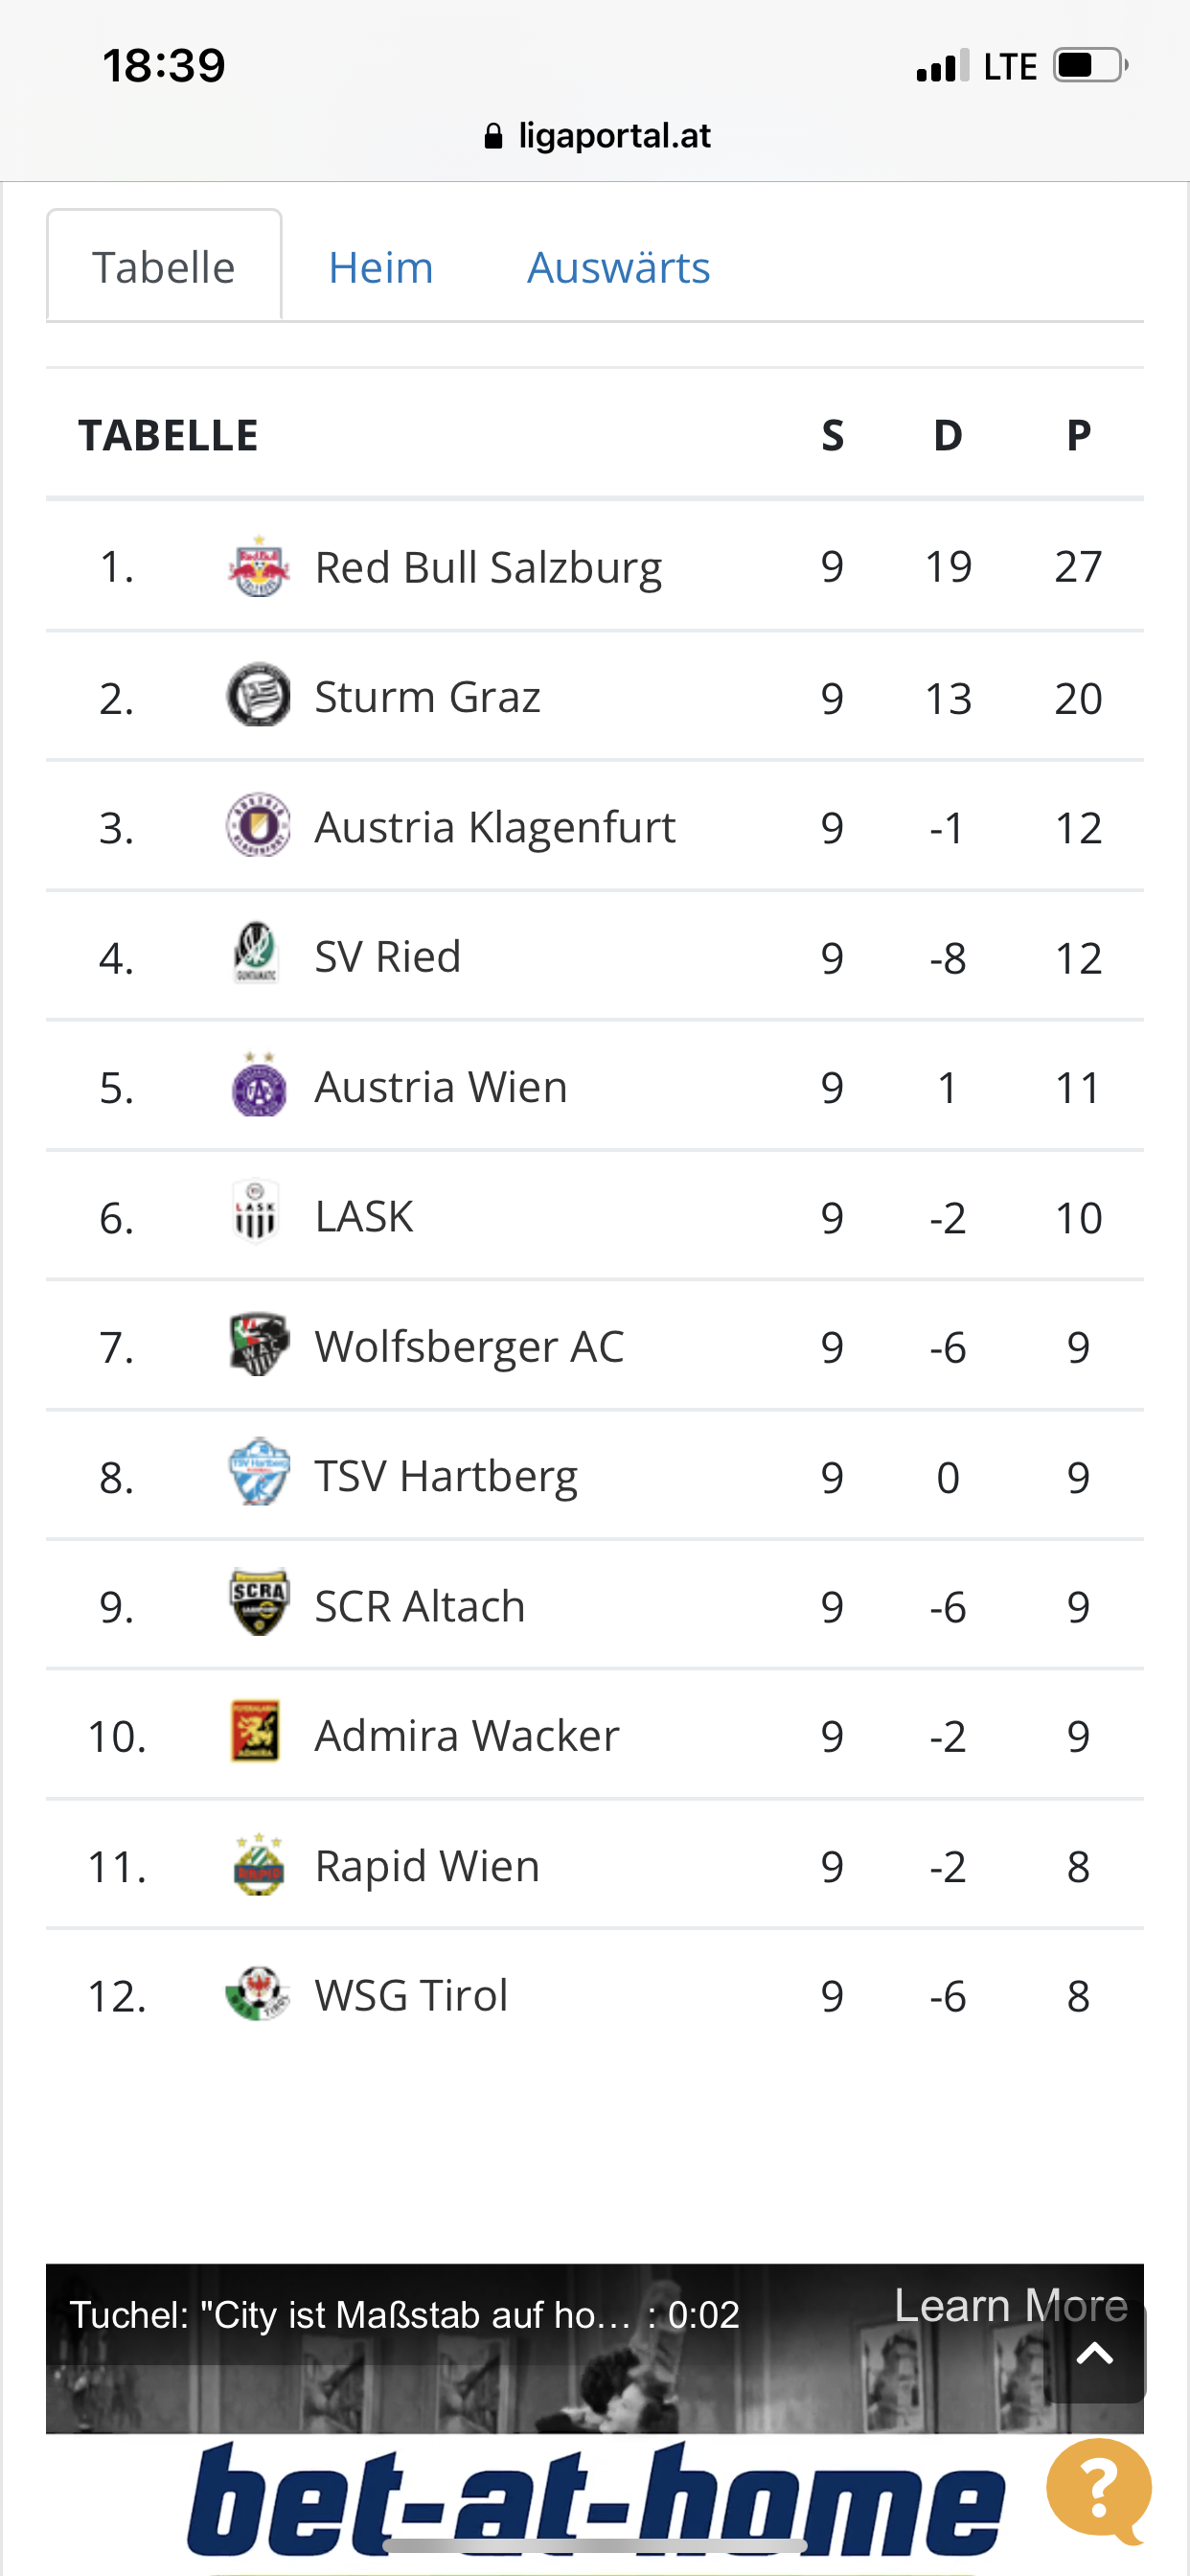Tap the ligaportal.at address bar

pyautogui.click(x=596, y=135)
